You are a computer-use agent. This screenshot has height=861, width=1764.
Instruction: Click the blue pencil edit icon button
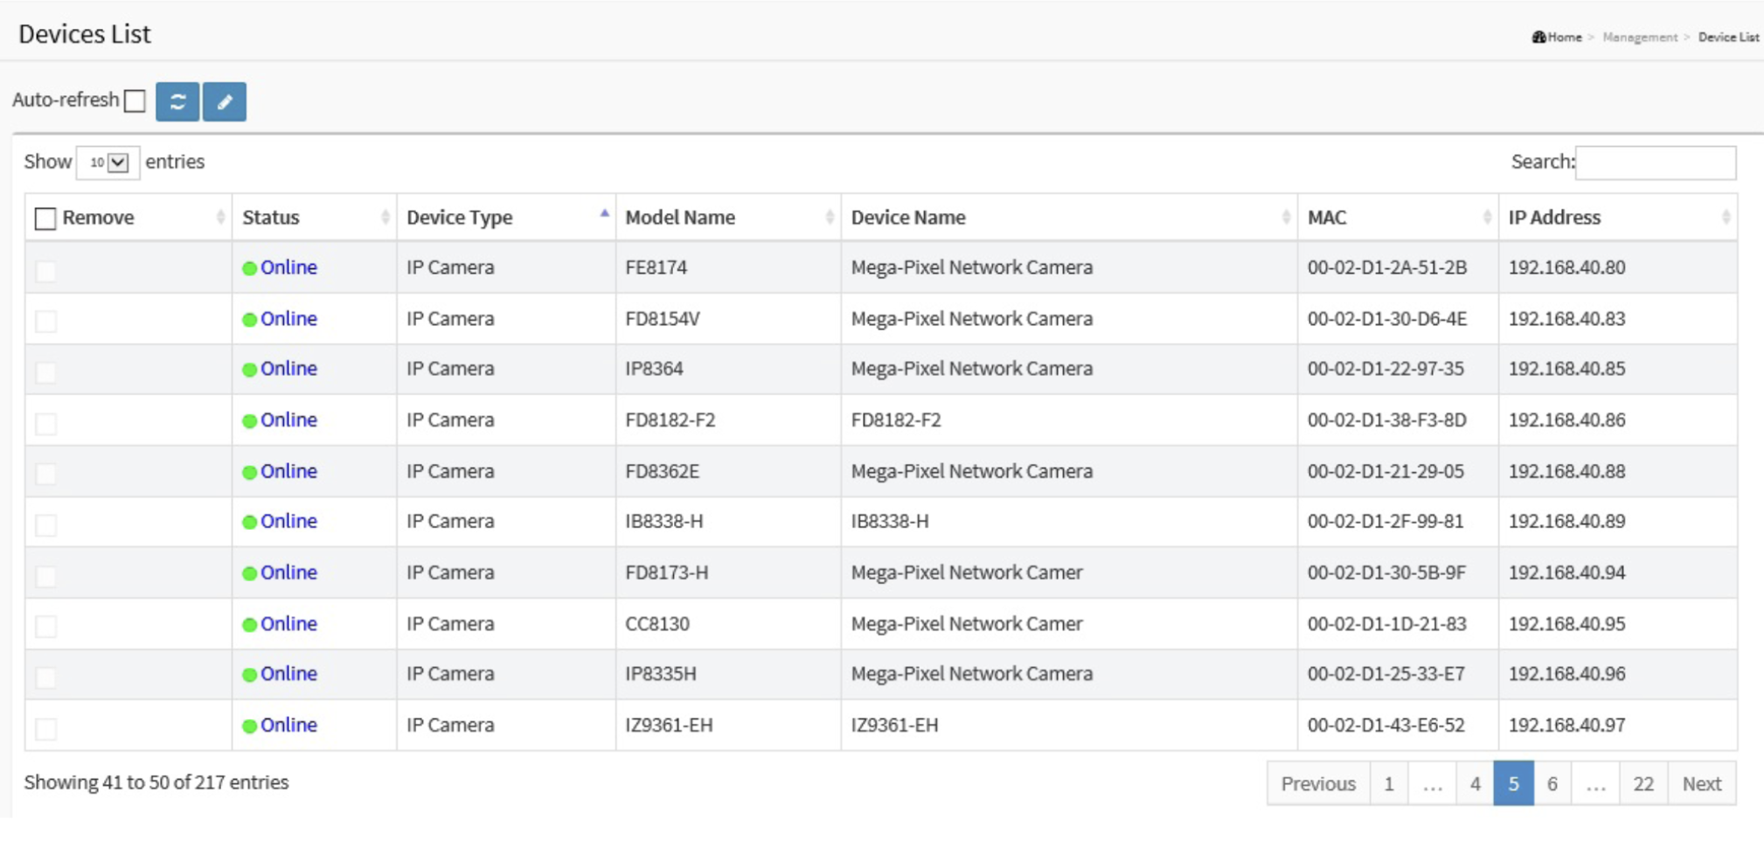click(225, 101)
